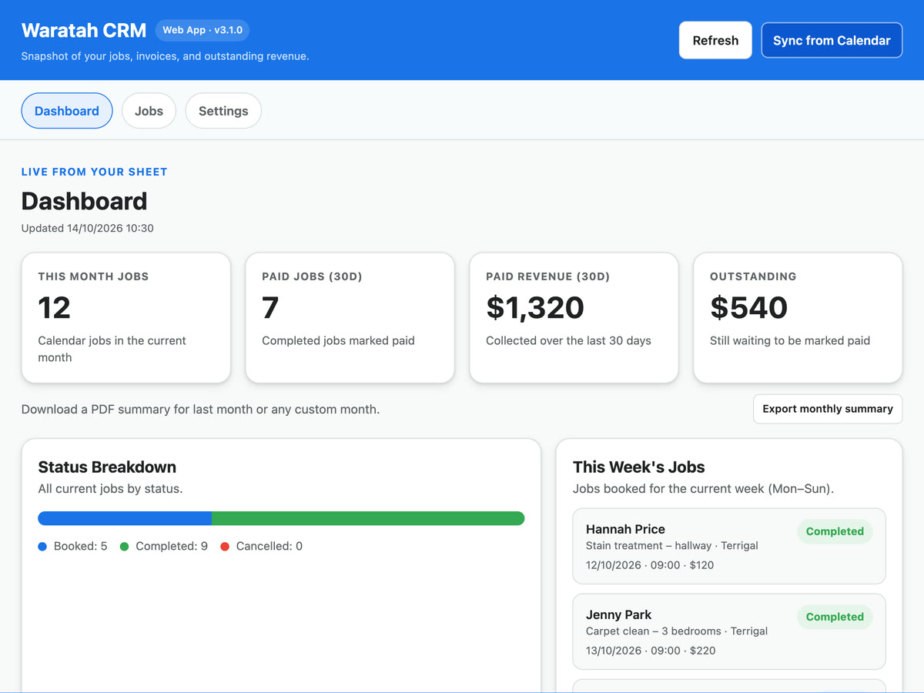Viewport: 924px width, 693px height.
Task: Click the Web App v3.1.0 badge
Action: [203, 30]
